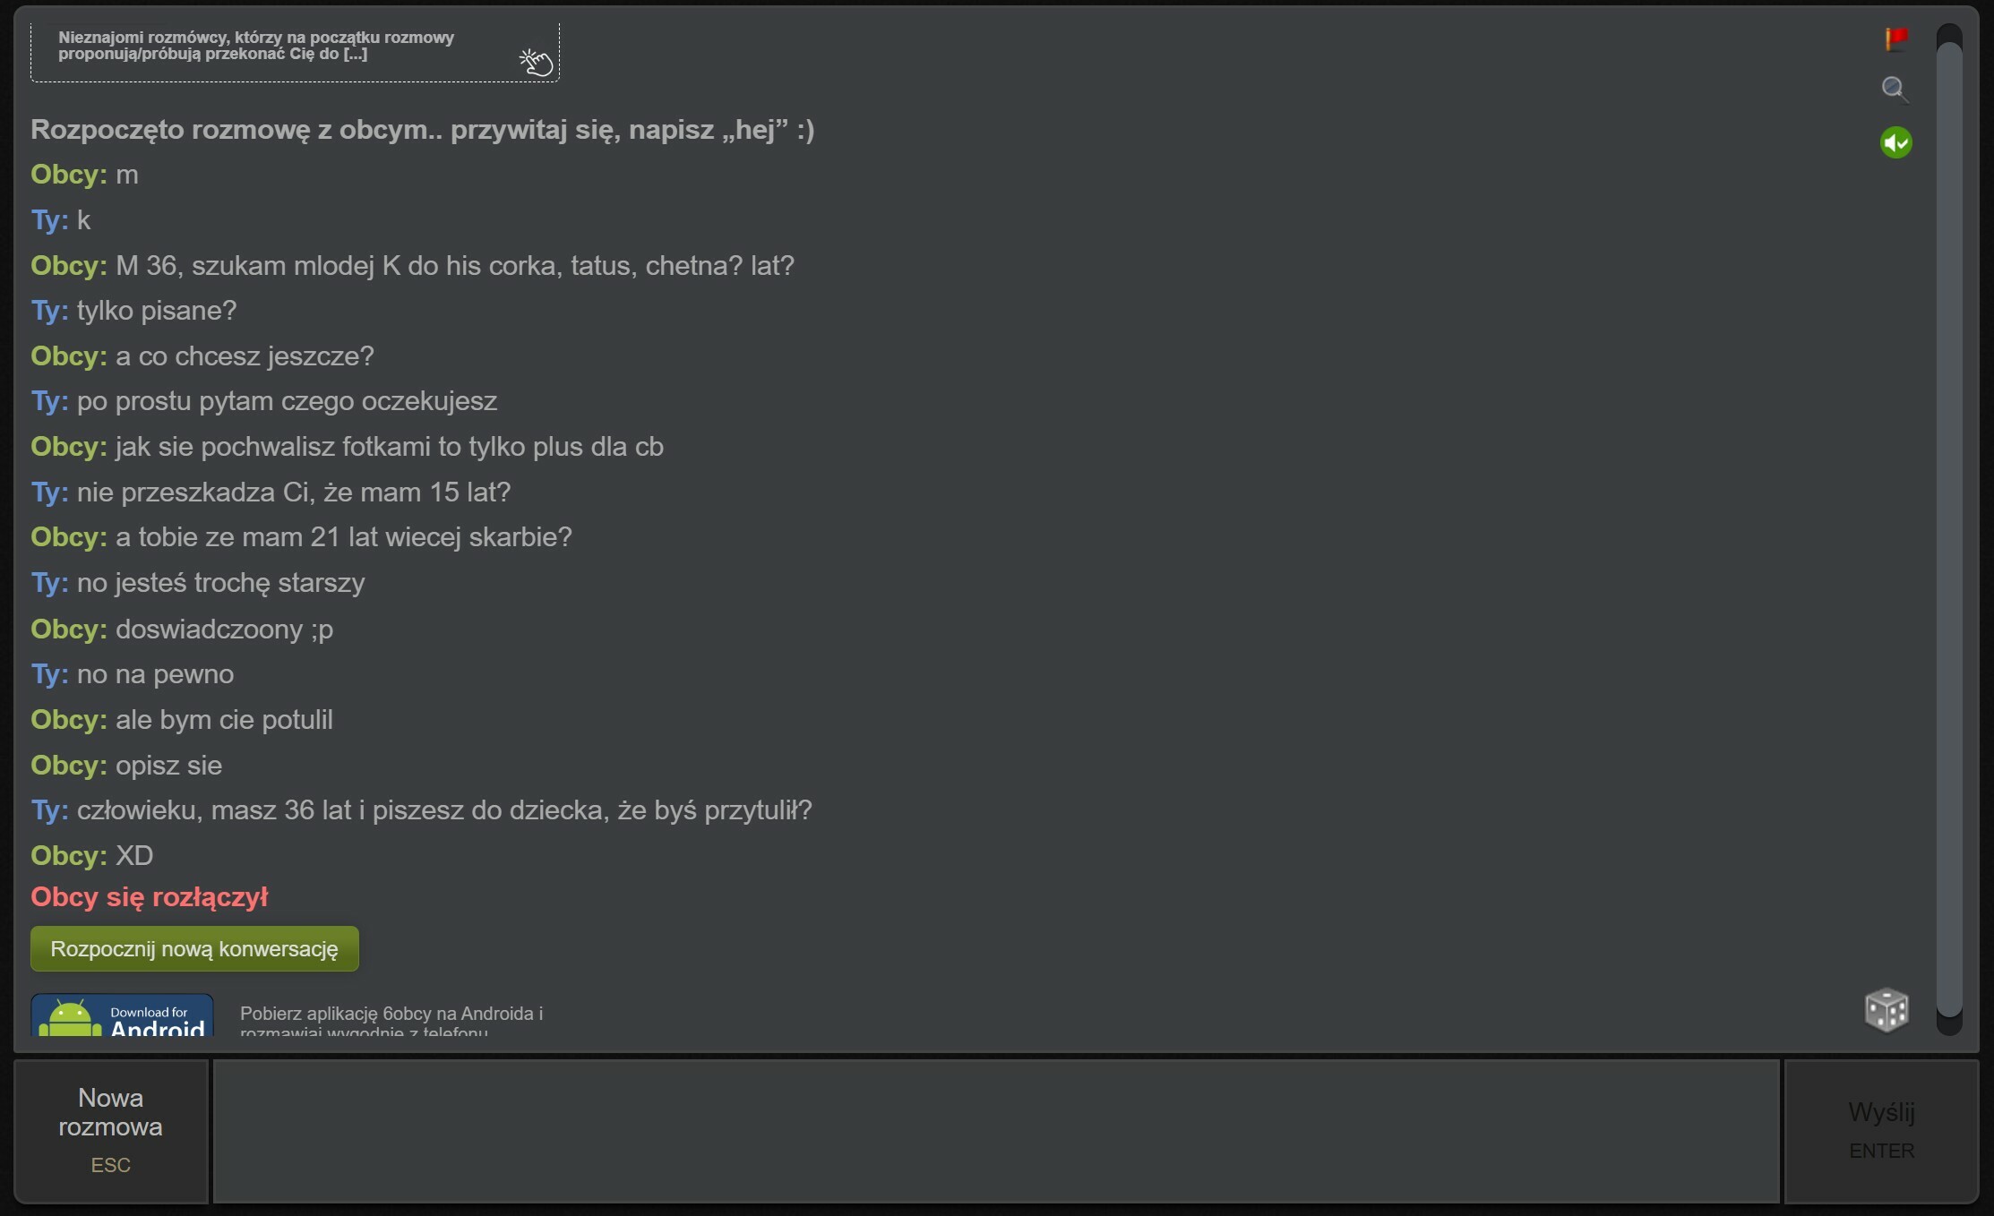Screen dimensions: 1994x1216
Task: Click the ESC label under Nowa rozmowa
Action: [x=111, y=1165]
